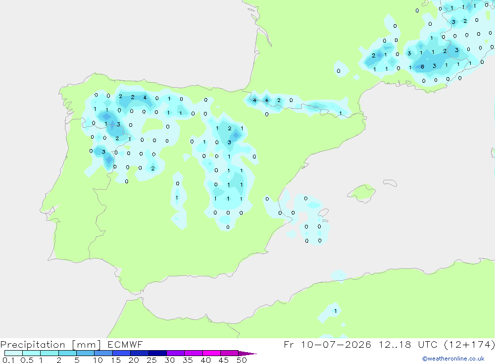Click the '45' legend scale label

224,360
